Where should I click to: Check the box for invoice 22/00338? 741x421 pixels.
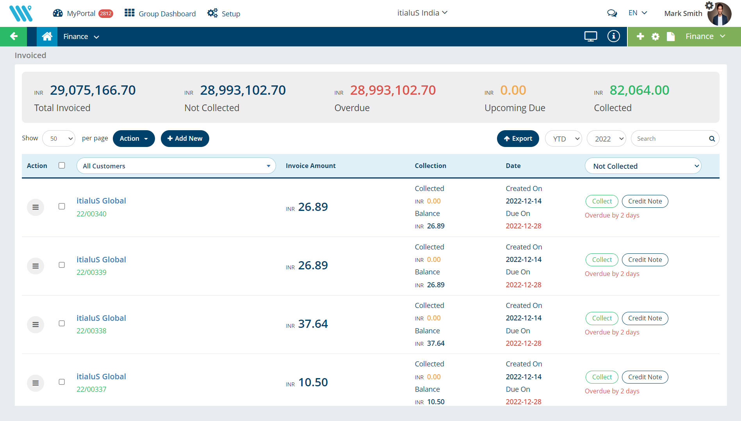[x=62, y=324]
